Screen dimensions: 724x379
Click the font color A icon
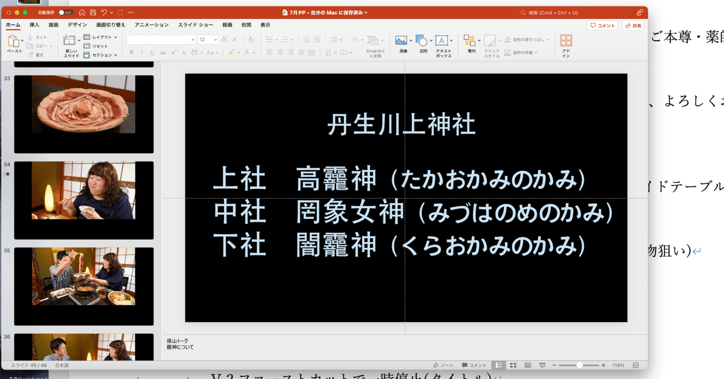pos(245,53)
